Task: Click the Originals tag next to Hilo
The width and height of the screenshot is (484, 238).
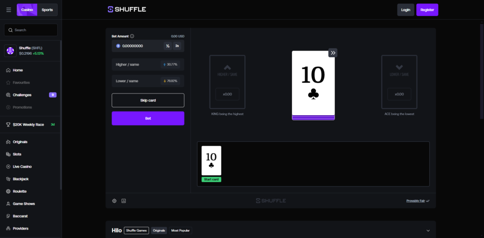Action: 159,230
